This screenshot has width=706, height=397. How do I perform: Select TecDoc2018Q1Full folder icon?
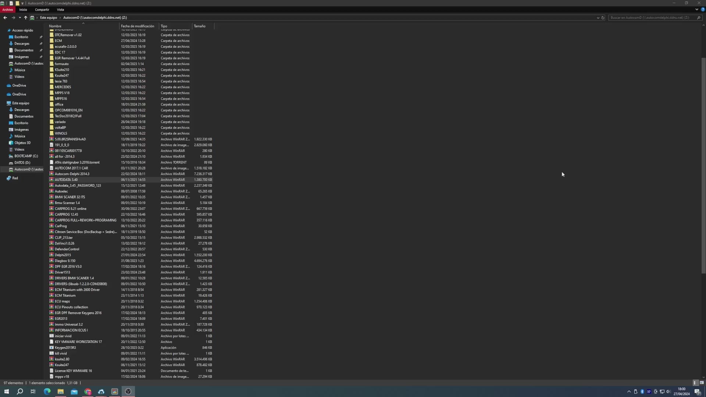[x=51, y=116]
